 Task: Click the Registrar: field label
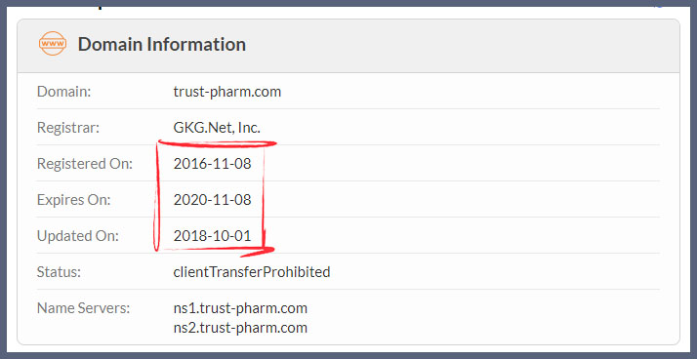pyautogui.click(x=68, y=128)
